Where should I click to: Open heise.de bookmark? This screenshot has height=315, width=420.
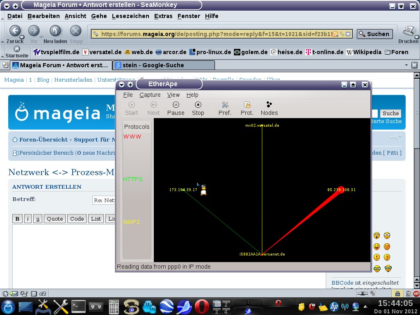pyautogui.click(x=286, y=52)
